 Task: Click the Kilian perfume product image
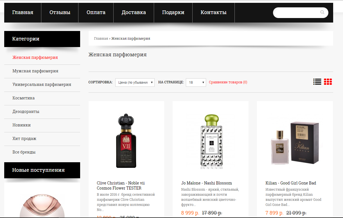point(295,143)
